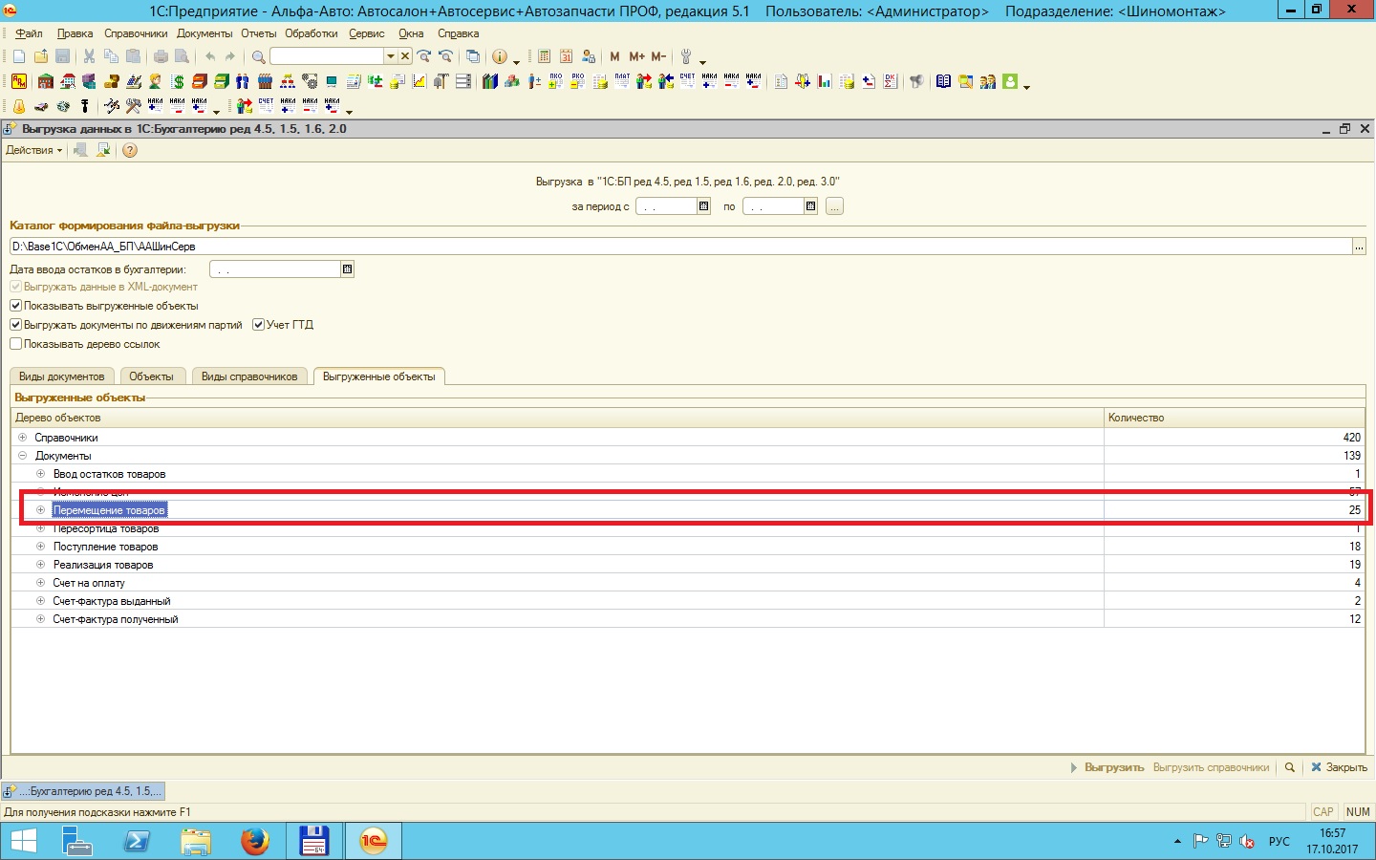Click the yellow help question mark icon
Screen dimensions: 1376x860
click(x=129, y=150)
